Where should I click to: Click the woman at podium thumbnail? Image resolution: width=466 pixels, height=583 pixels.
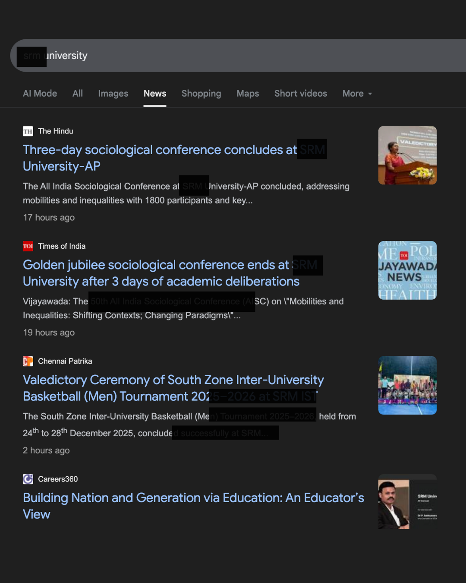click(407, 155)
